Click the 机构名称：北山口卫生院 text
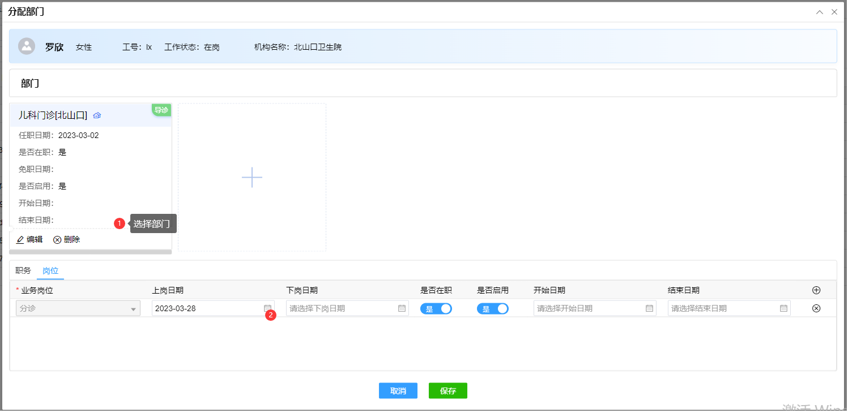The width and height of the screenshot is (848, 413). click(x=298, y=47)
